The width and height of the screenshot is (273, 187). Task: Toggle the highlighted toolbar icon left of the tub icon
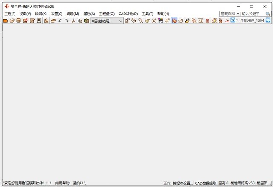(x=174, y=20)
